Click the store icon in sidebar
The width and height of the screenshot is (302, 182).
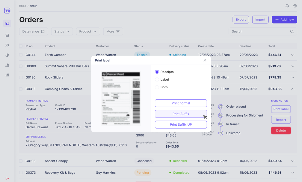(x=7, y=35)
